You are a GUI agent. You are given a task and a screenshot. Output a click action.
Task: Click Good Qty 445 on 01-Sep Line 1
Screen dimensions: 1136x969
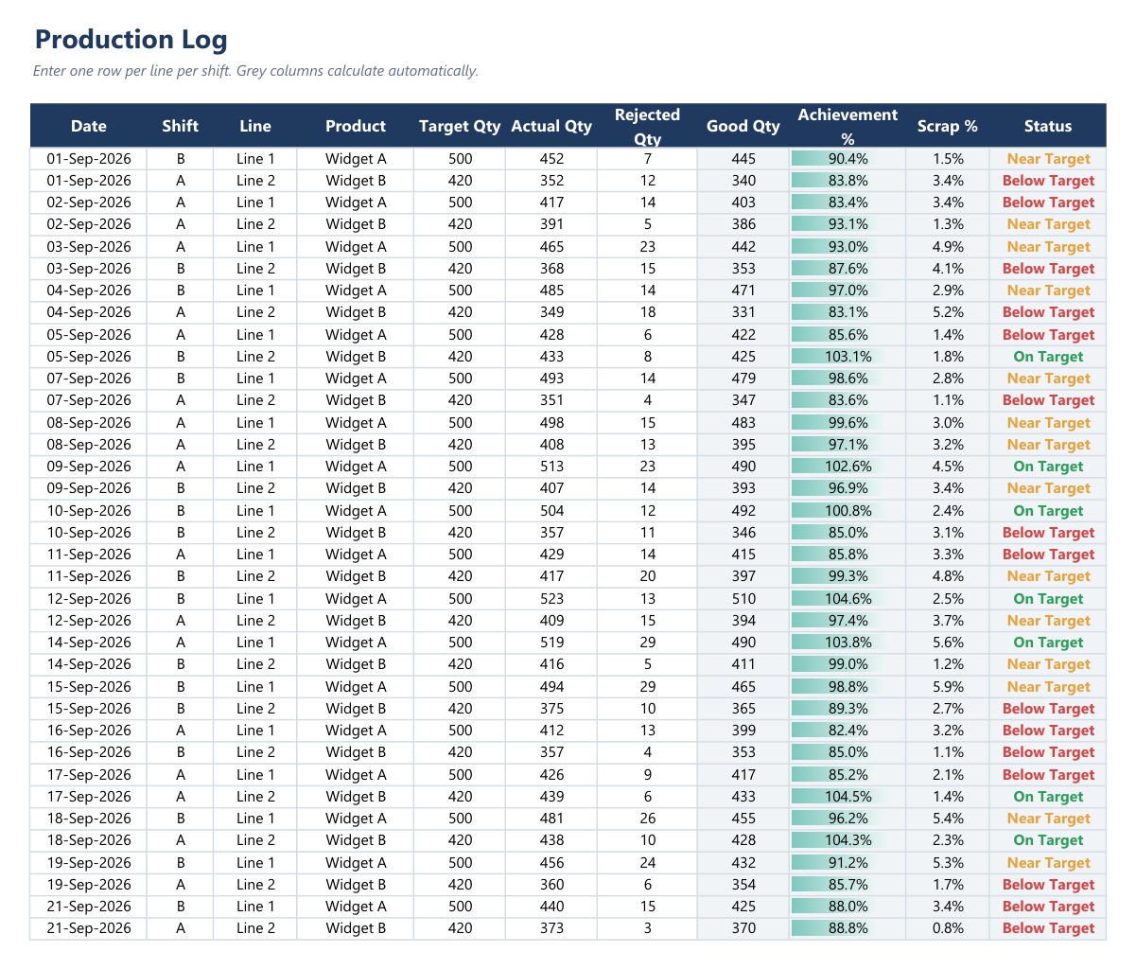coord(743,159)
